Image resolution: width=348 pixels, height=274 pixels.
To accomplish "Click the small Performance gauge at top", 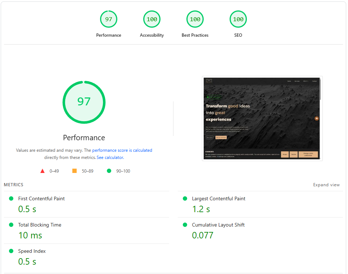I will pyautogui.click(x=109, y=19).
